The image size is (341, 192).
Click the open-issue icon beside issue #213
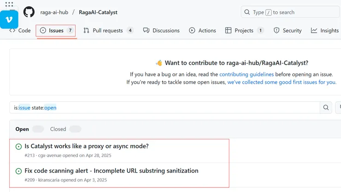click(19, 146)
